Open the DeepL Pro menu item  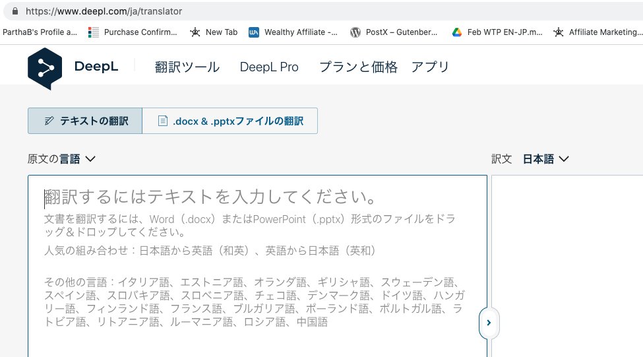coord(269,67)
